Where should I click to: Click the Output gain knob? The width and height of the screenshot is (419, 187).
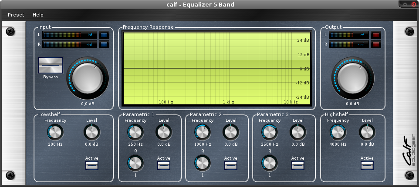353,78
